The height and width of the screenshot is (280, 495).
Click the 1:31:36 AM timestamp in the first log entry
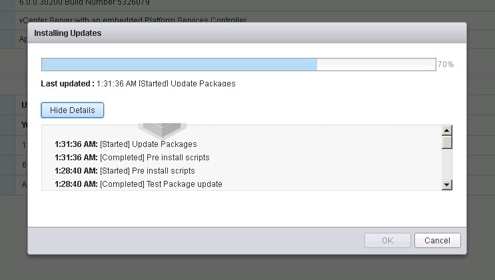pyautogui.click(x=76, y=144)
